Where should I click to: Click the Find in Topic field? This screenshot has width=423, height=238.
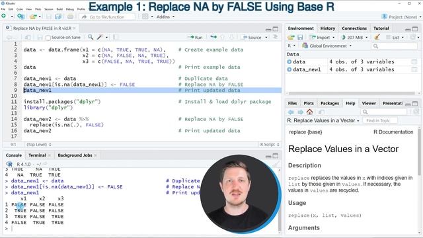click(x=380, y=120)
